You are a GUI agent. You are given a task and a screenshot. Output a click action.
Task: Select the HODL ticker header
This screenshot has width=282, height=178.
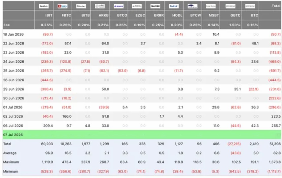[x=177, y=15]
